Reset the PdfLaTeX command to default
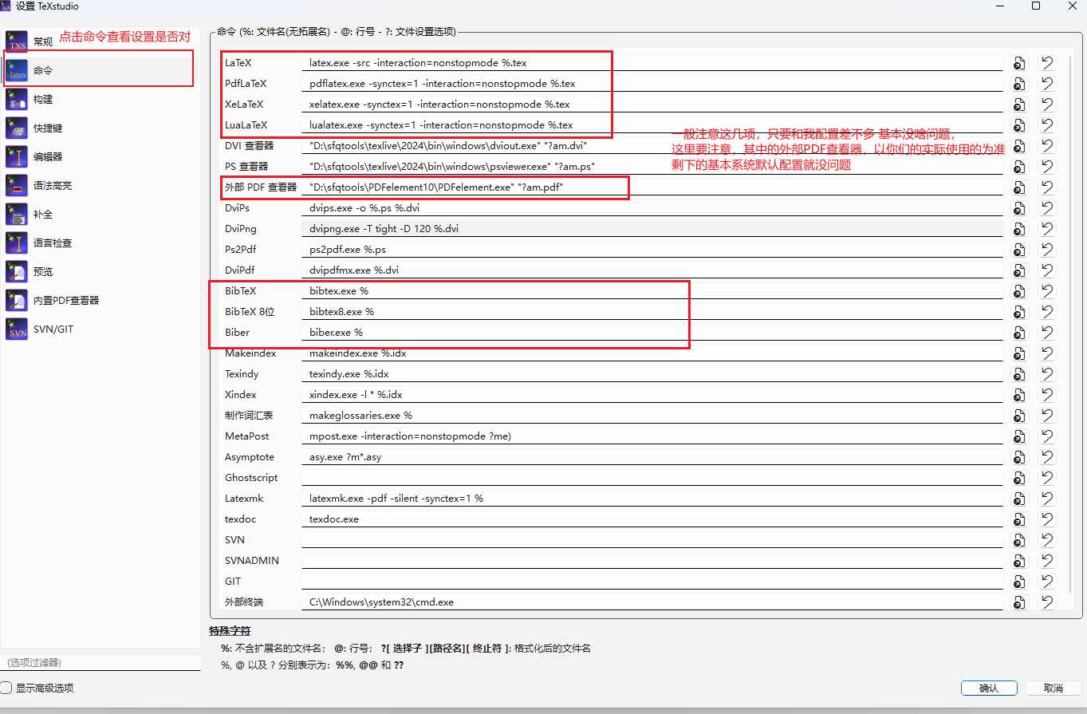 pyautogui.click(x=1047, y=83)
